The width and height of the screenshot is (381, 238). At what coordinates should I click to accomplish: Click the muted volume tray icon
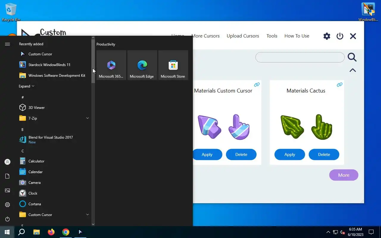pos(343,232)
